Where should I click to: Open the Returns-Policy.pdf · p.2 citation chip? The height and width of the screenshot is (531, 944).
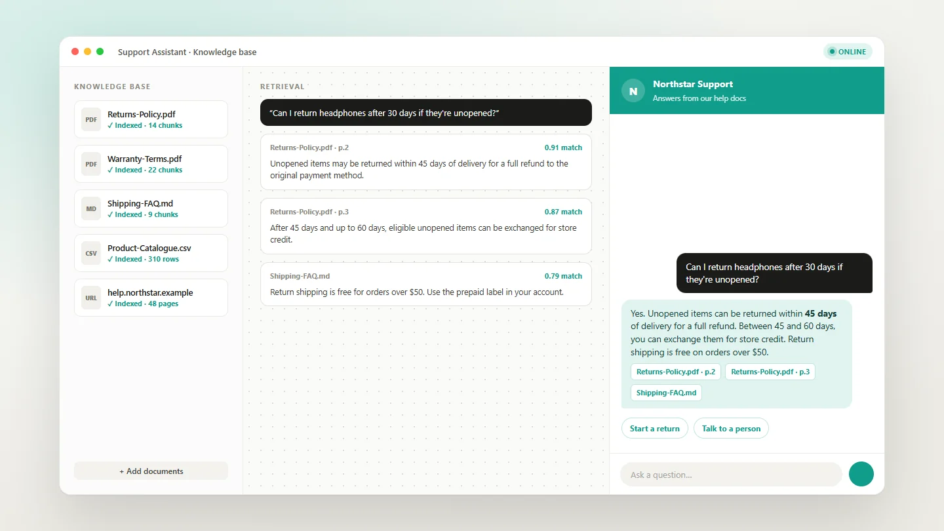676,372
